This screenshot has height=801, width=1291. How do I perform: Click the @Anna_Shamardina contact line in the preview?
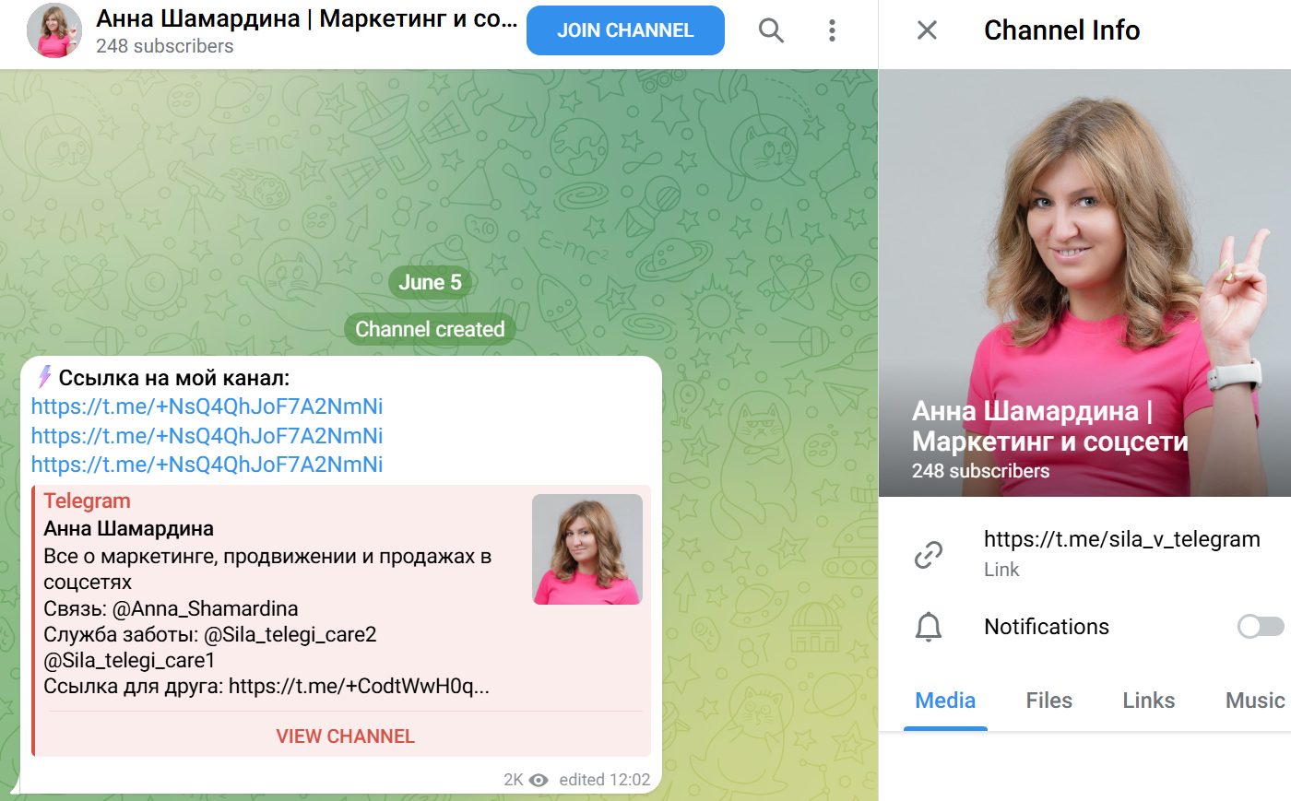[x=171, y=608]
